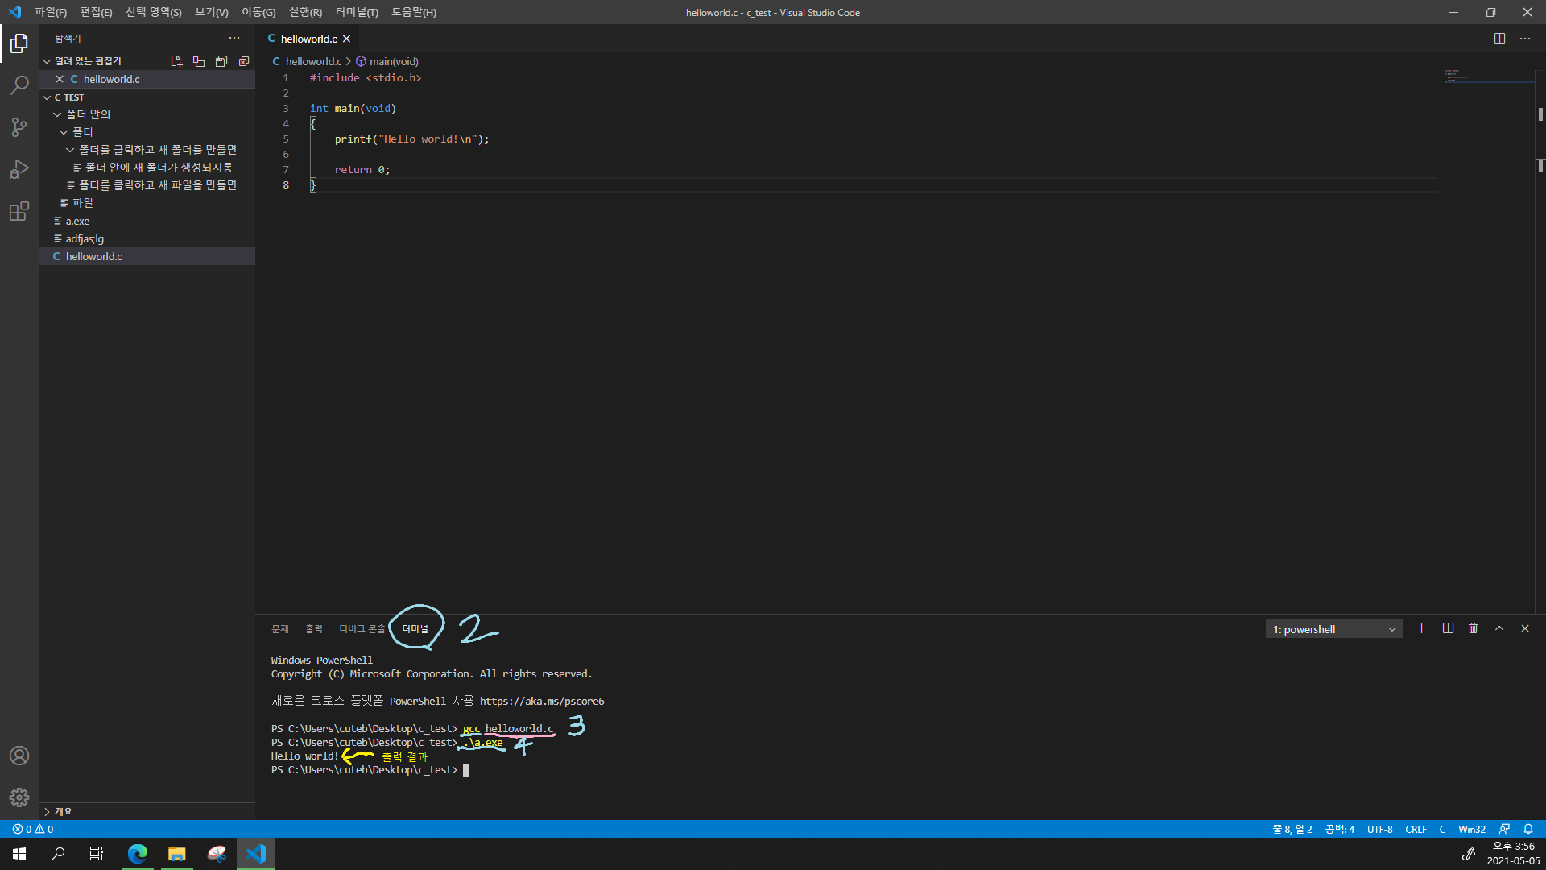This screenshot has width=1546, height=870.
Task: Split the terminal panel
Action: click(x=1448, y=628)
